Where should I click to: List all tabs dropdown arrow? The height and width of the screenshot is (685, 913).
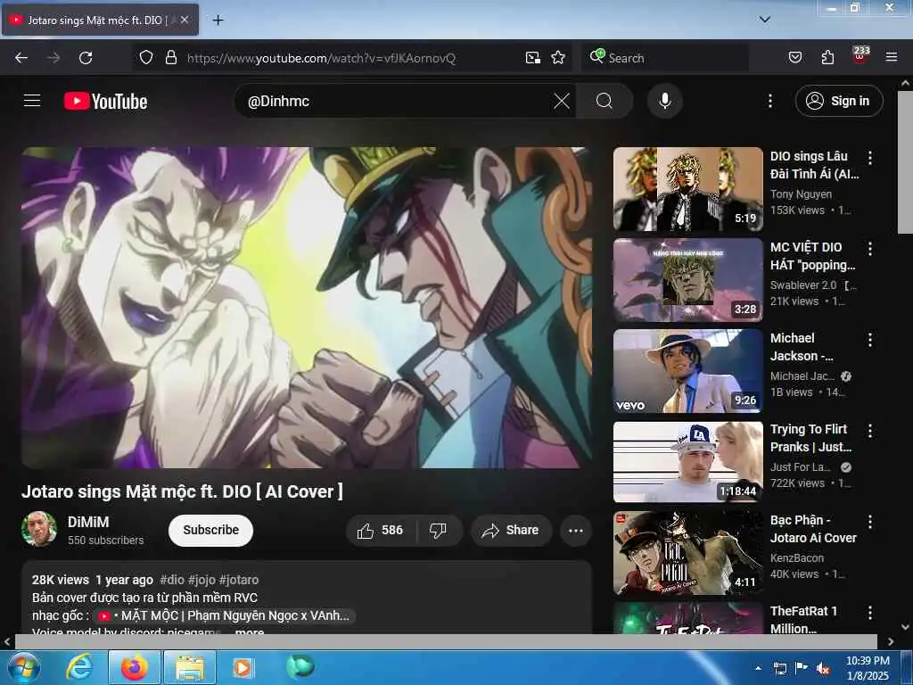[x=764, y=20]
